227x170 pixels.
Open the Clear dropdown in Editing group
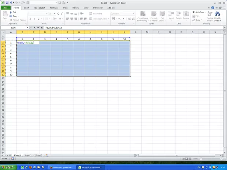[202, 20]
